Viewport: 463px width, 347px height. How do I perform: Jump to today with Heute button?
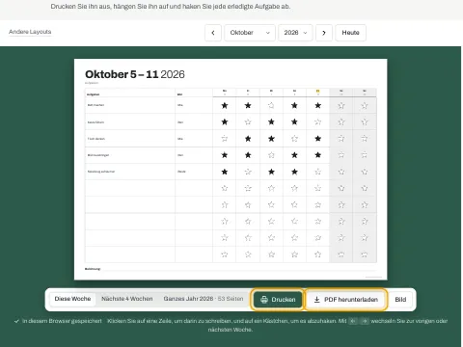coord(350,33)
